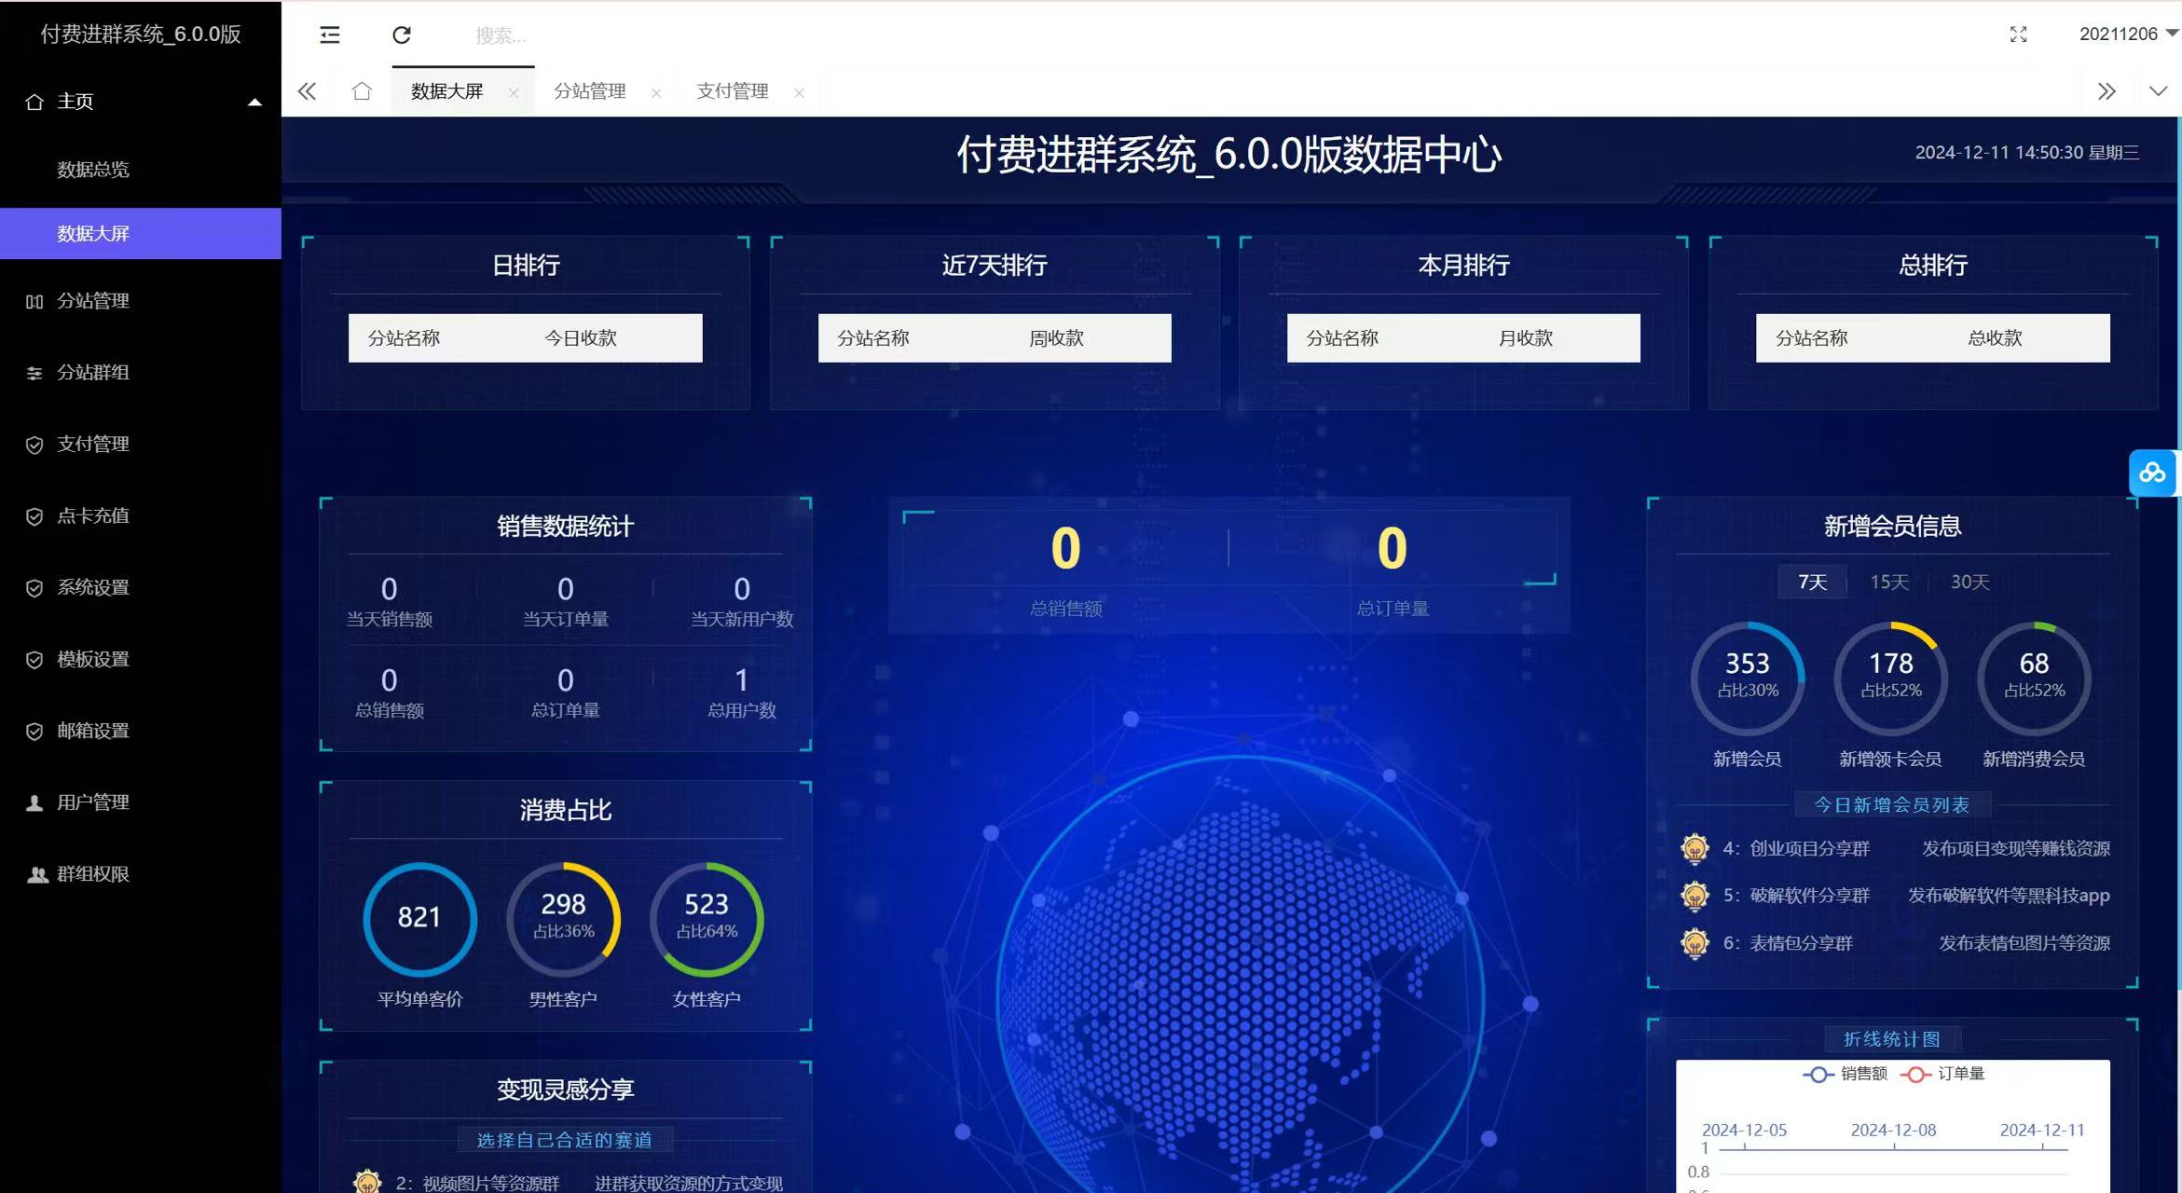This screenshot has width=2182, height=1193.
Task: Click the 付费进群系统_6.0.0版 sidebar title
Action: 141,34
